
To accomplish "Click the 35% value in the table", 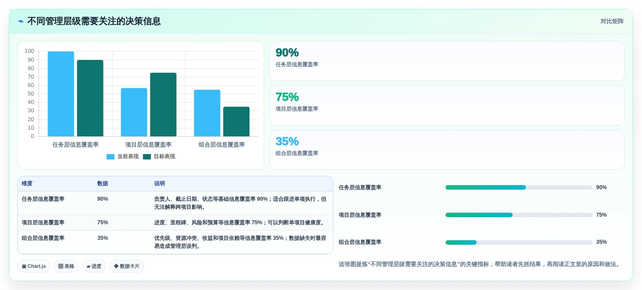I will (x=103, y=238).
